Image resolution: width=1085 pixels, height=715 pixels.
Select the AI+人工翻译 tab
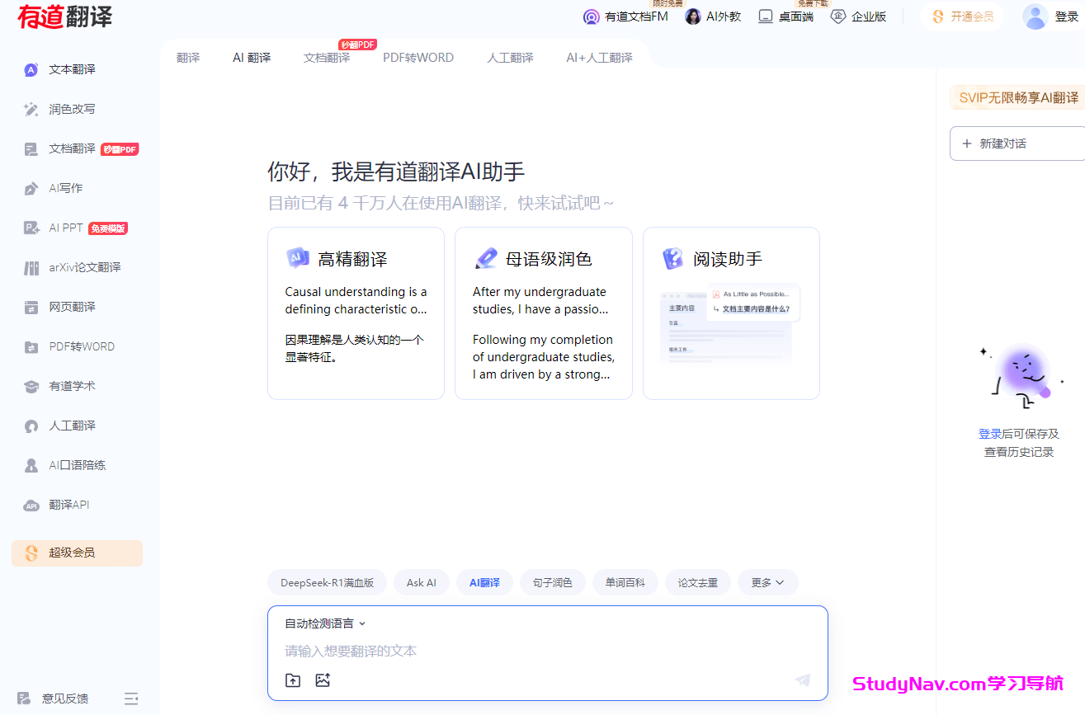(599, 58)
